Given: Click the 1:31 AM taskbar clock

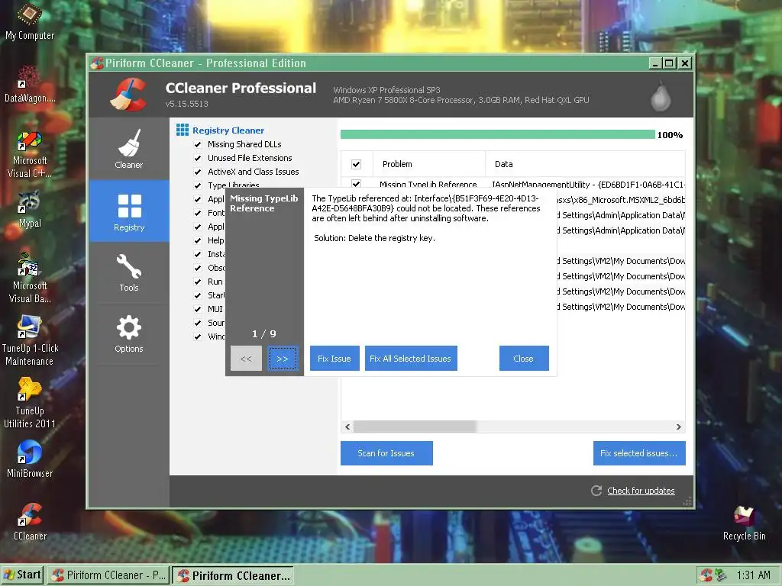Looking at the screenshot, I should click(753, 575).
